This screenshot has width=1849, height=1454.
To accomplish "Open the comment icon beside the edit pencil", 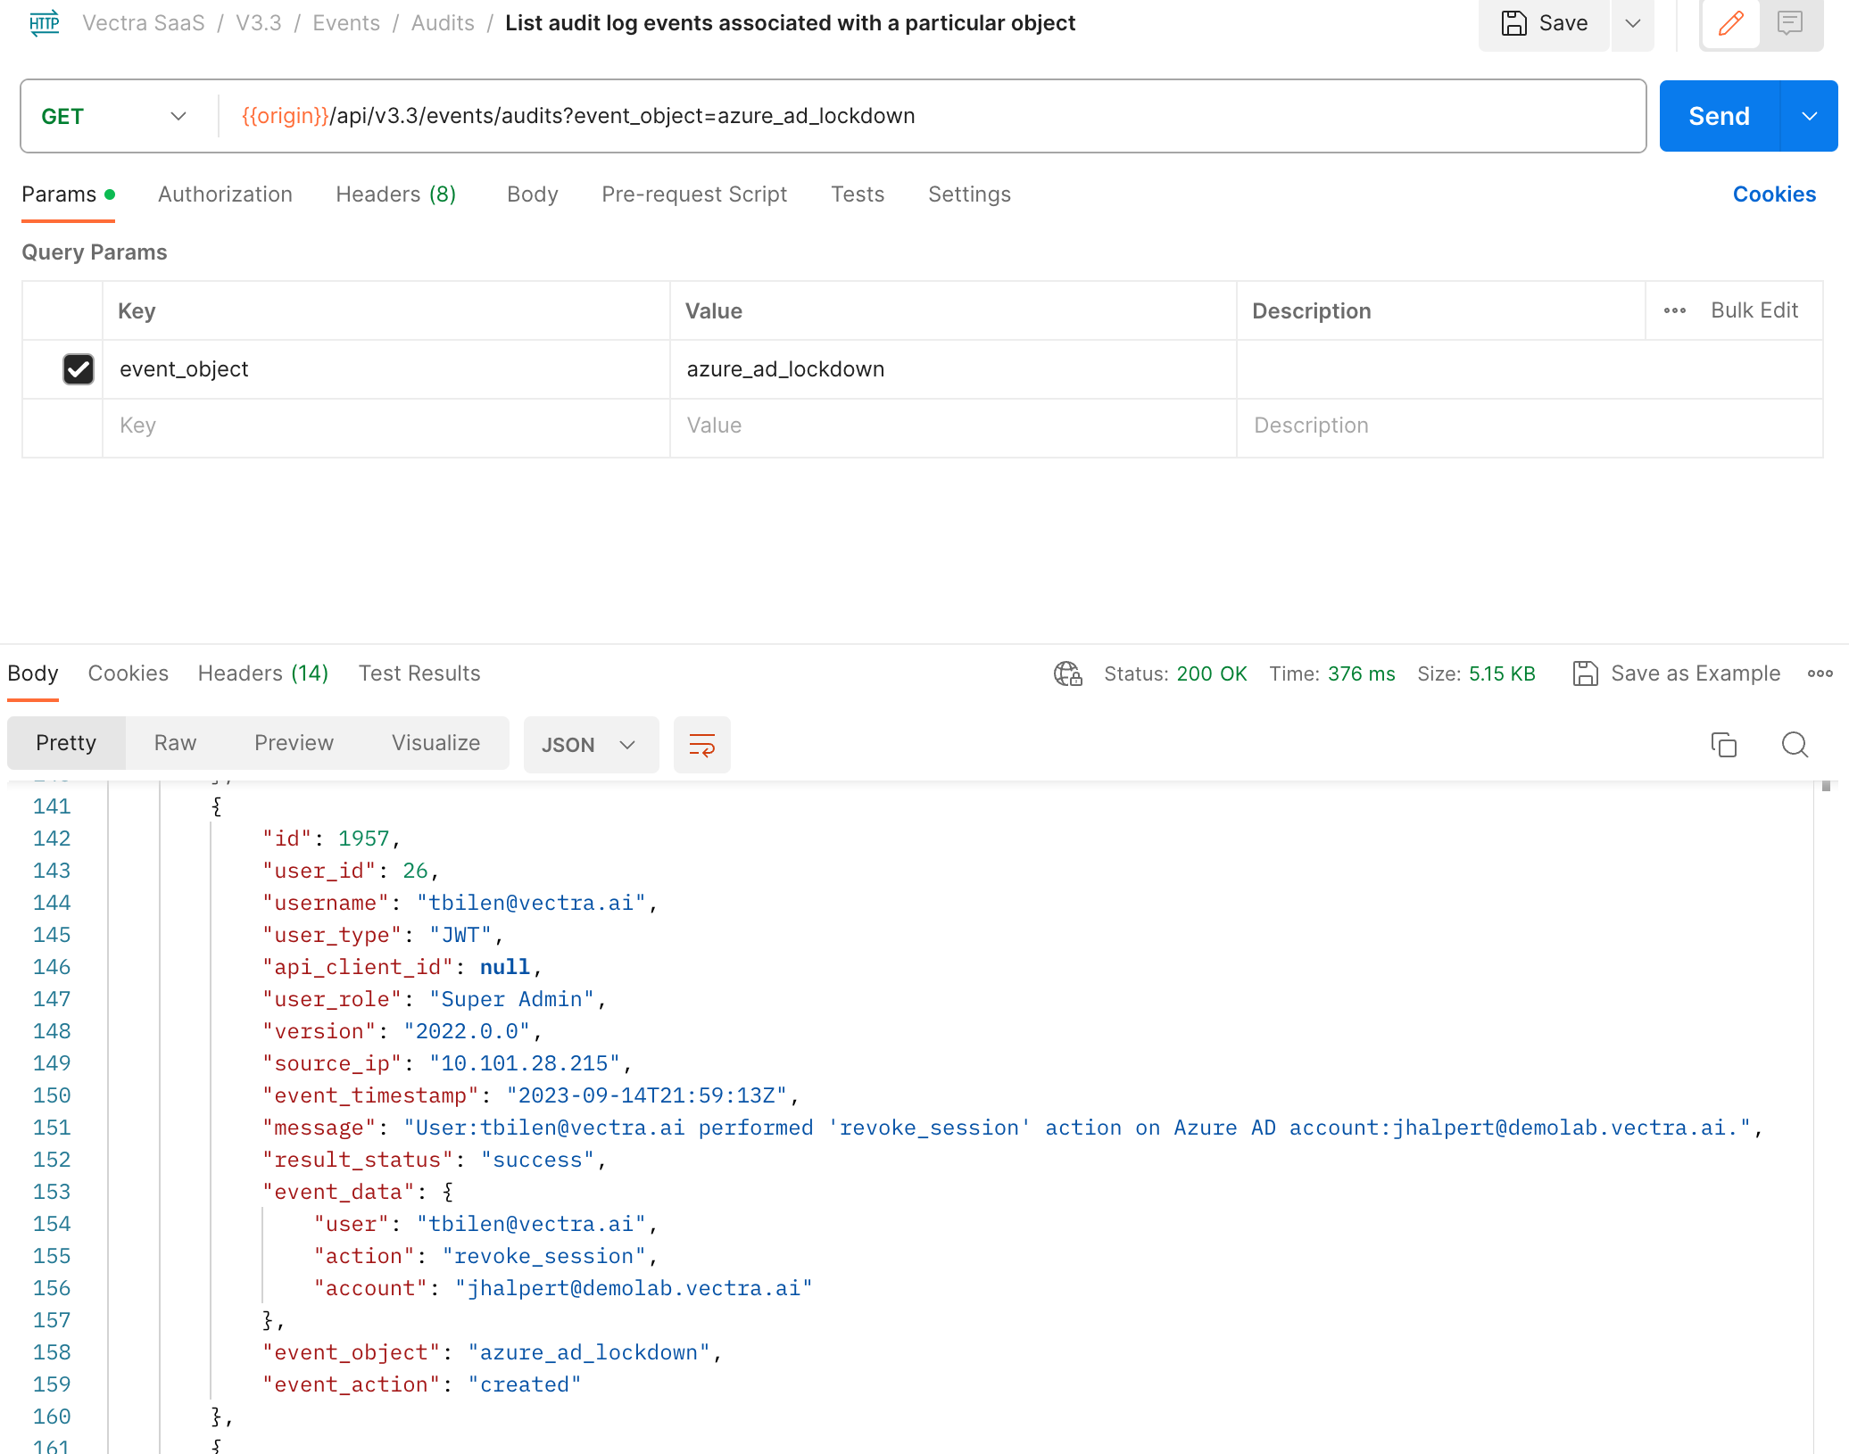I will click(1790, 24).
